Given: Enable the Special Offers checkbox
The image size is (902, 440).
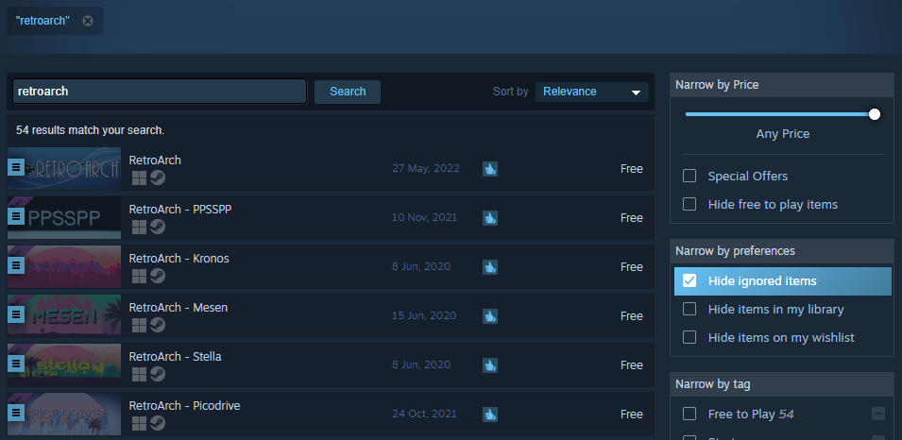Looking at the screenshot, I should click(689, 176).
